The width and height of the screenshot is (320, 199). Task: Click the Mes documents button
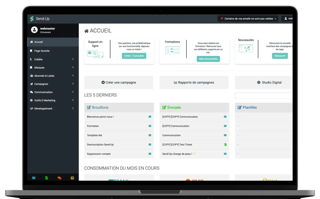click(x=208, y=59)
